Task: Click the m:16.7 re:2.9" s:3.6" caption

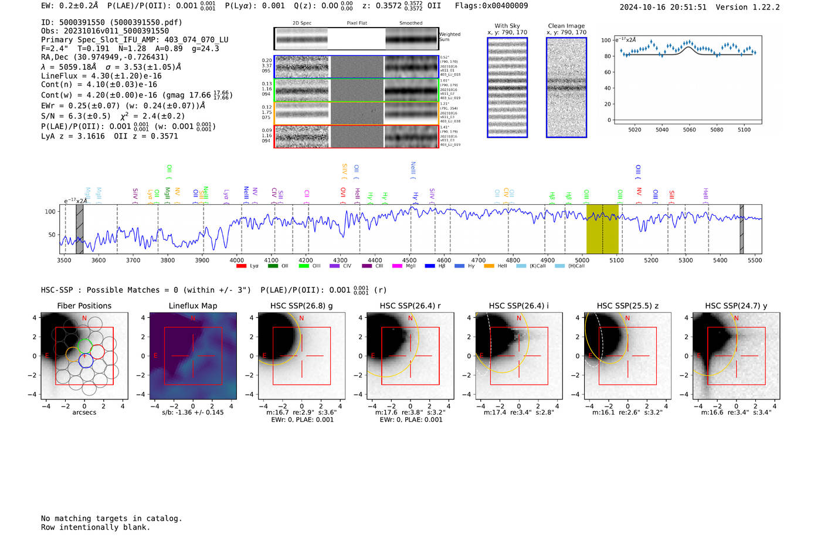Action: tap(301, 412)
